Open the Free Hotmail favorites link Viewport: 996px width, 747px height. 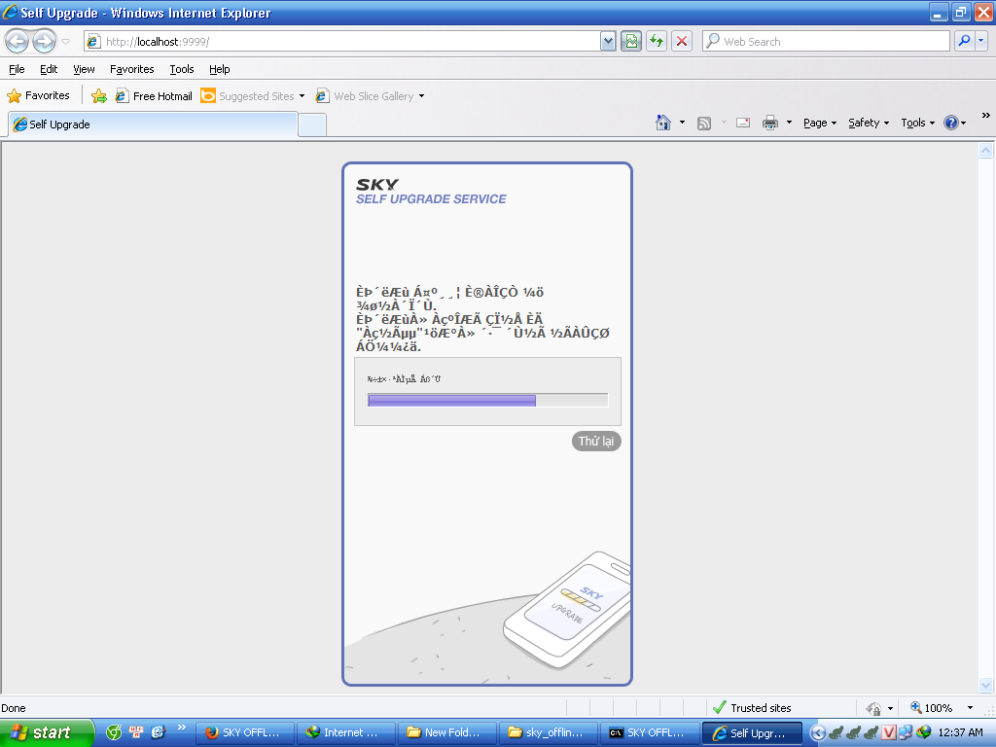pos(154,96)
